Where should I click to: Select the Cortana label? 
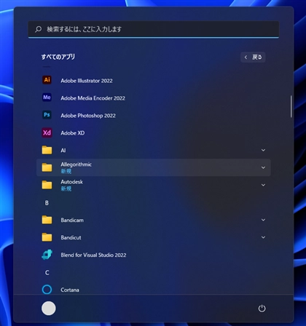click(x=70, y=290)
